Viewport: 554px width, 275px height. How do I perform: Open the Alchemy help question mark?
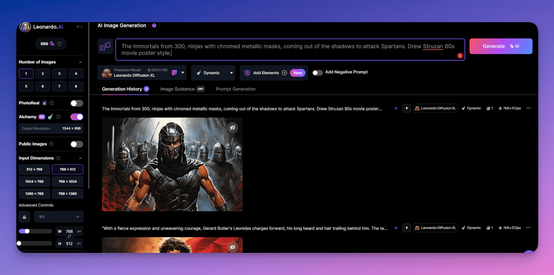click(x=58, y=117)
